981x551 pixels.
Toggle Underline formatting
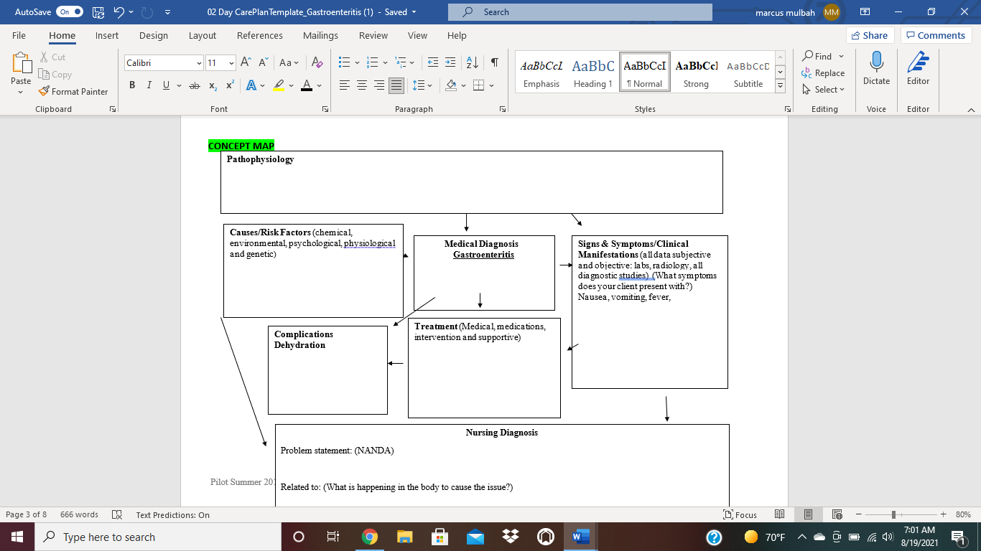(167, 85)
